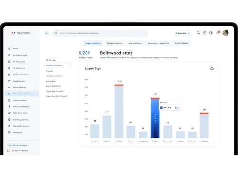Open the lord statistics tab

[135, 43]
